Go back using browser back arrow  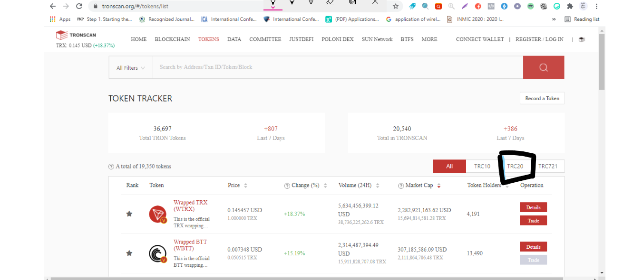tap(53, 6)
